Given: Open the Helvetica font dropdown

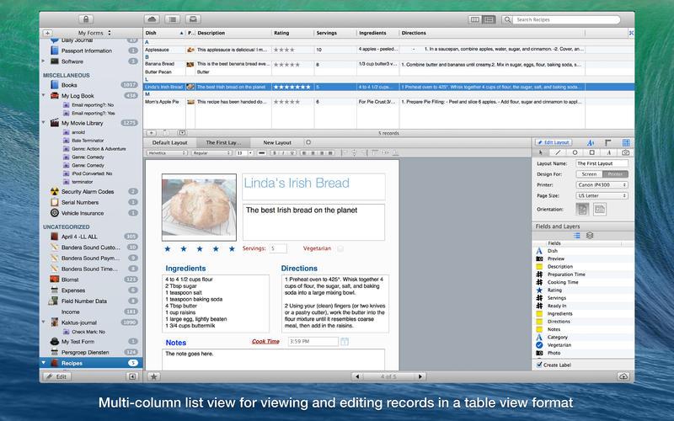Looking at the screenshot, I should click(167, 153).
